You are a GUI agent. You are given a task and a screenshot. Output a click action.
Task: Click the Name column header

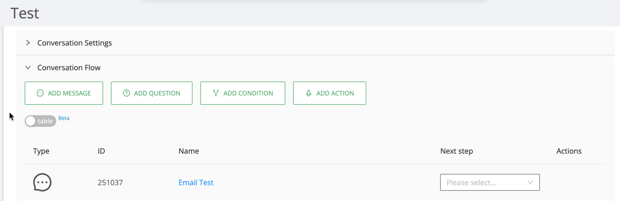(189, 151)
